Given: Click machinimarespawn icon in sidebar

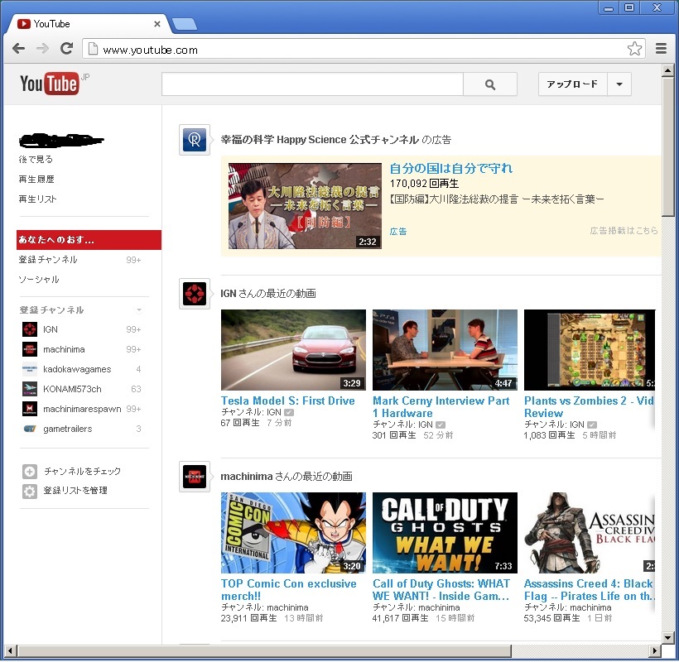Looking at the screenshot, I should click(30, 409).
